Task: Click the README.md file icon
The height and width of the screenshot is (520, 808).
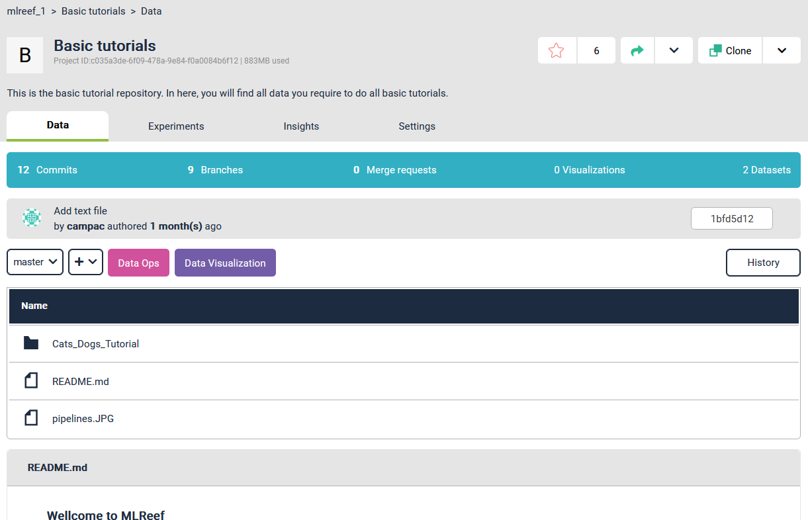Action: (31, 380)
